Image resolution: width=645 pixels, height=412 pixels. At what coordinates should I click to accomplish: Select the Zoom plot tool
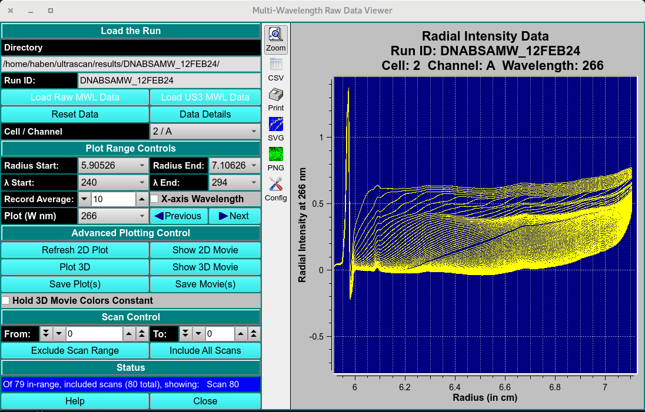(275, 39)
